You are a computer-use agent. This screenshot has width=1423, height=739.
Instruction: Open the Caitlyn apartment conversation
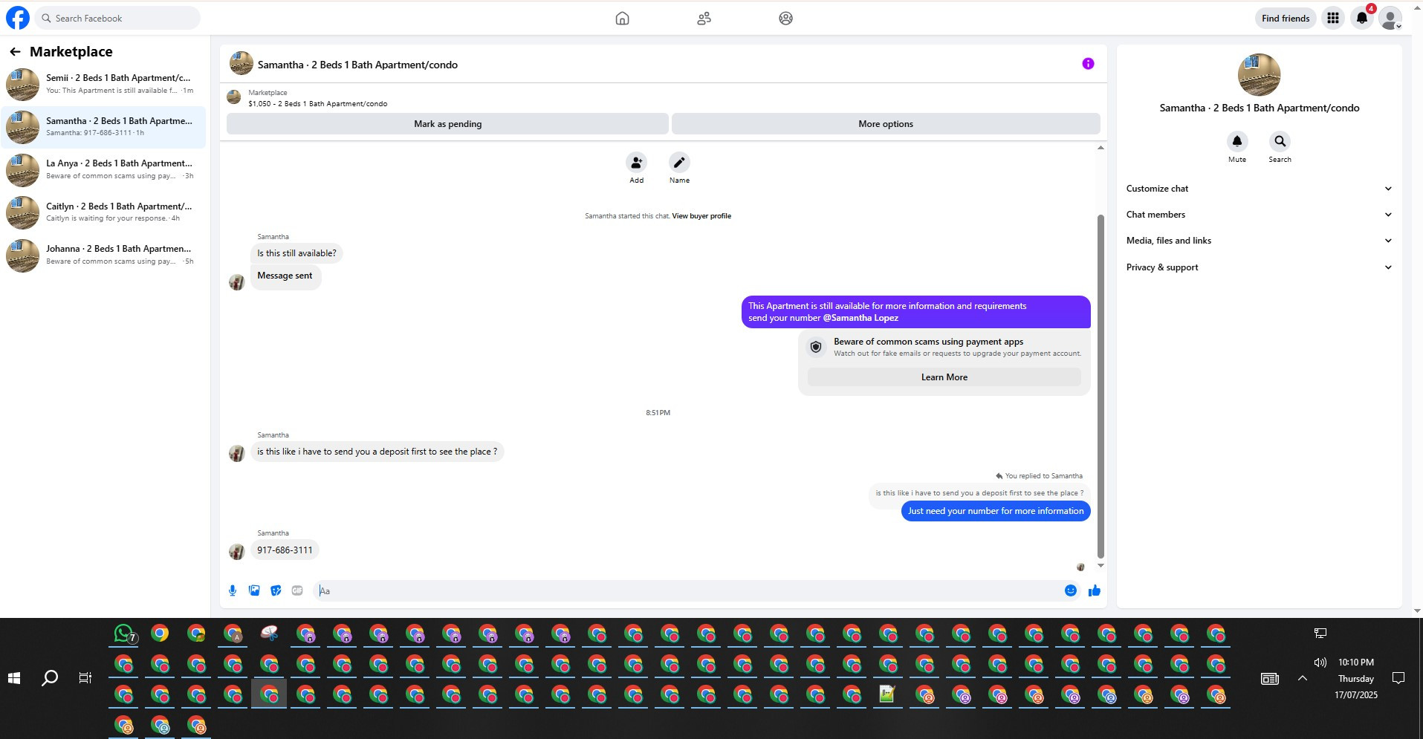104,212
